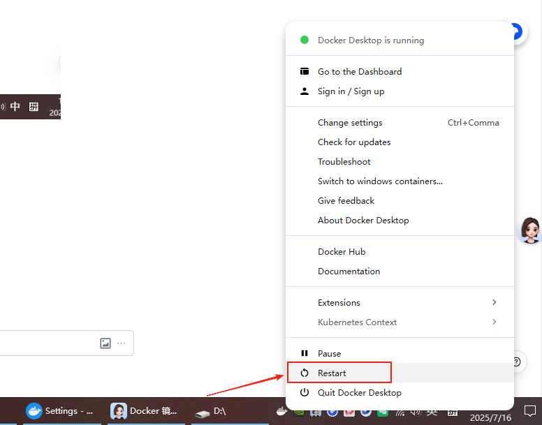Click the Docker whale tray icon
Screen dimensions: 542x425
[x=281, y=411]
